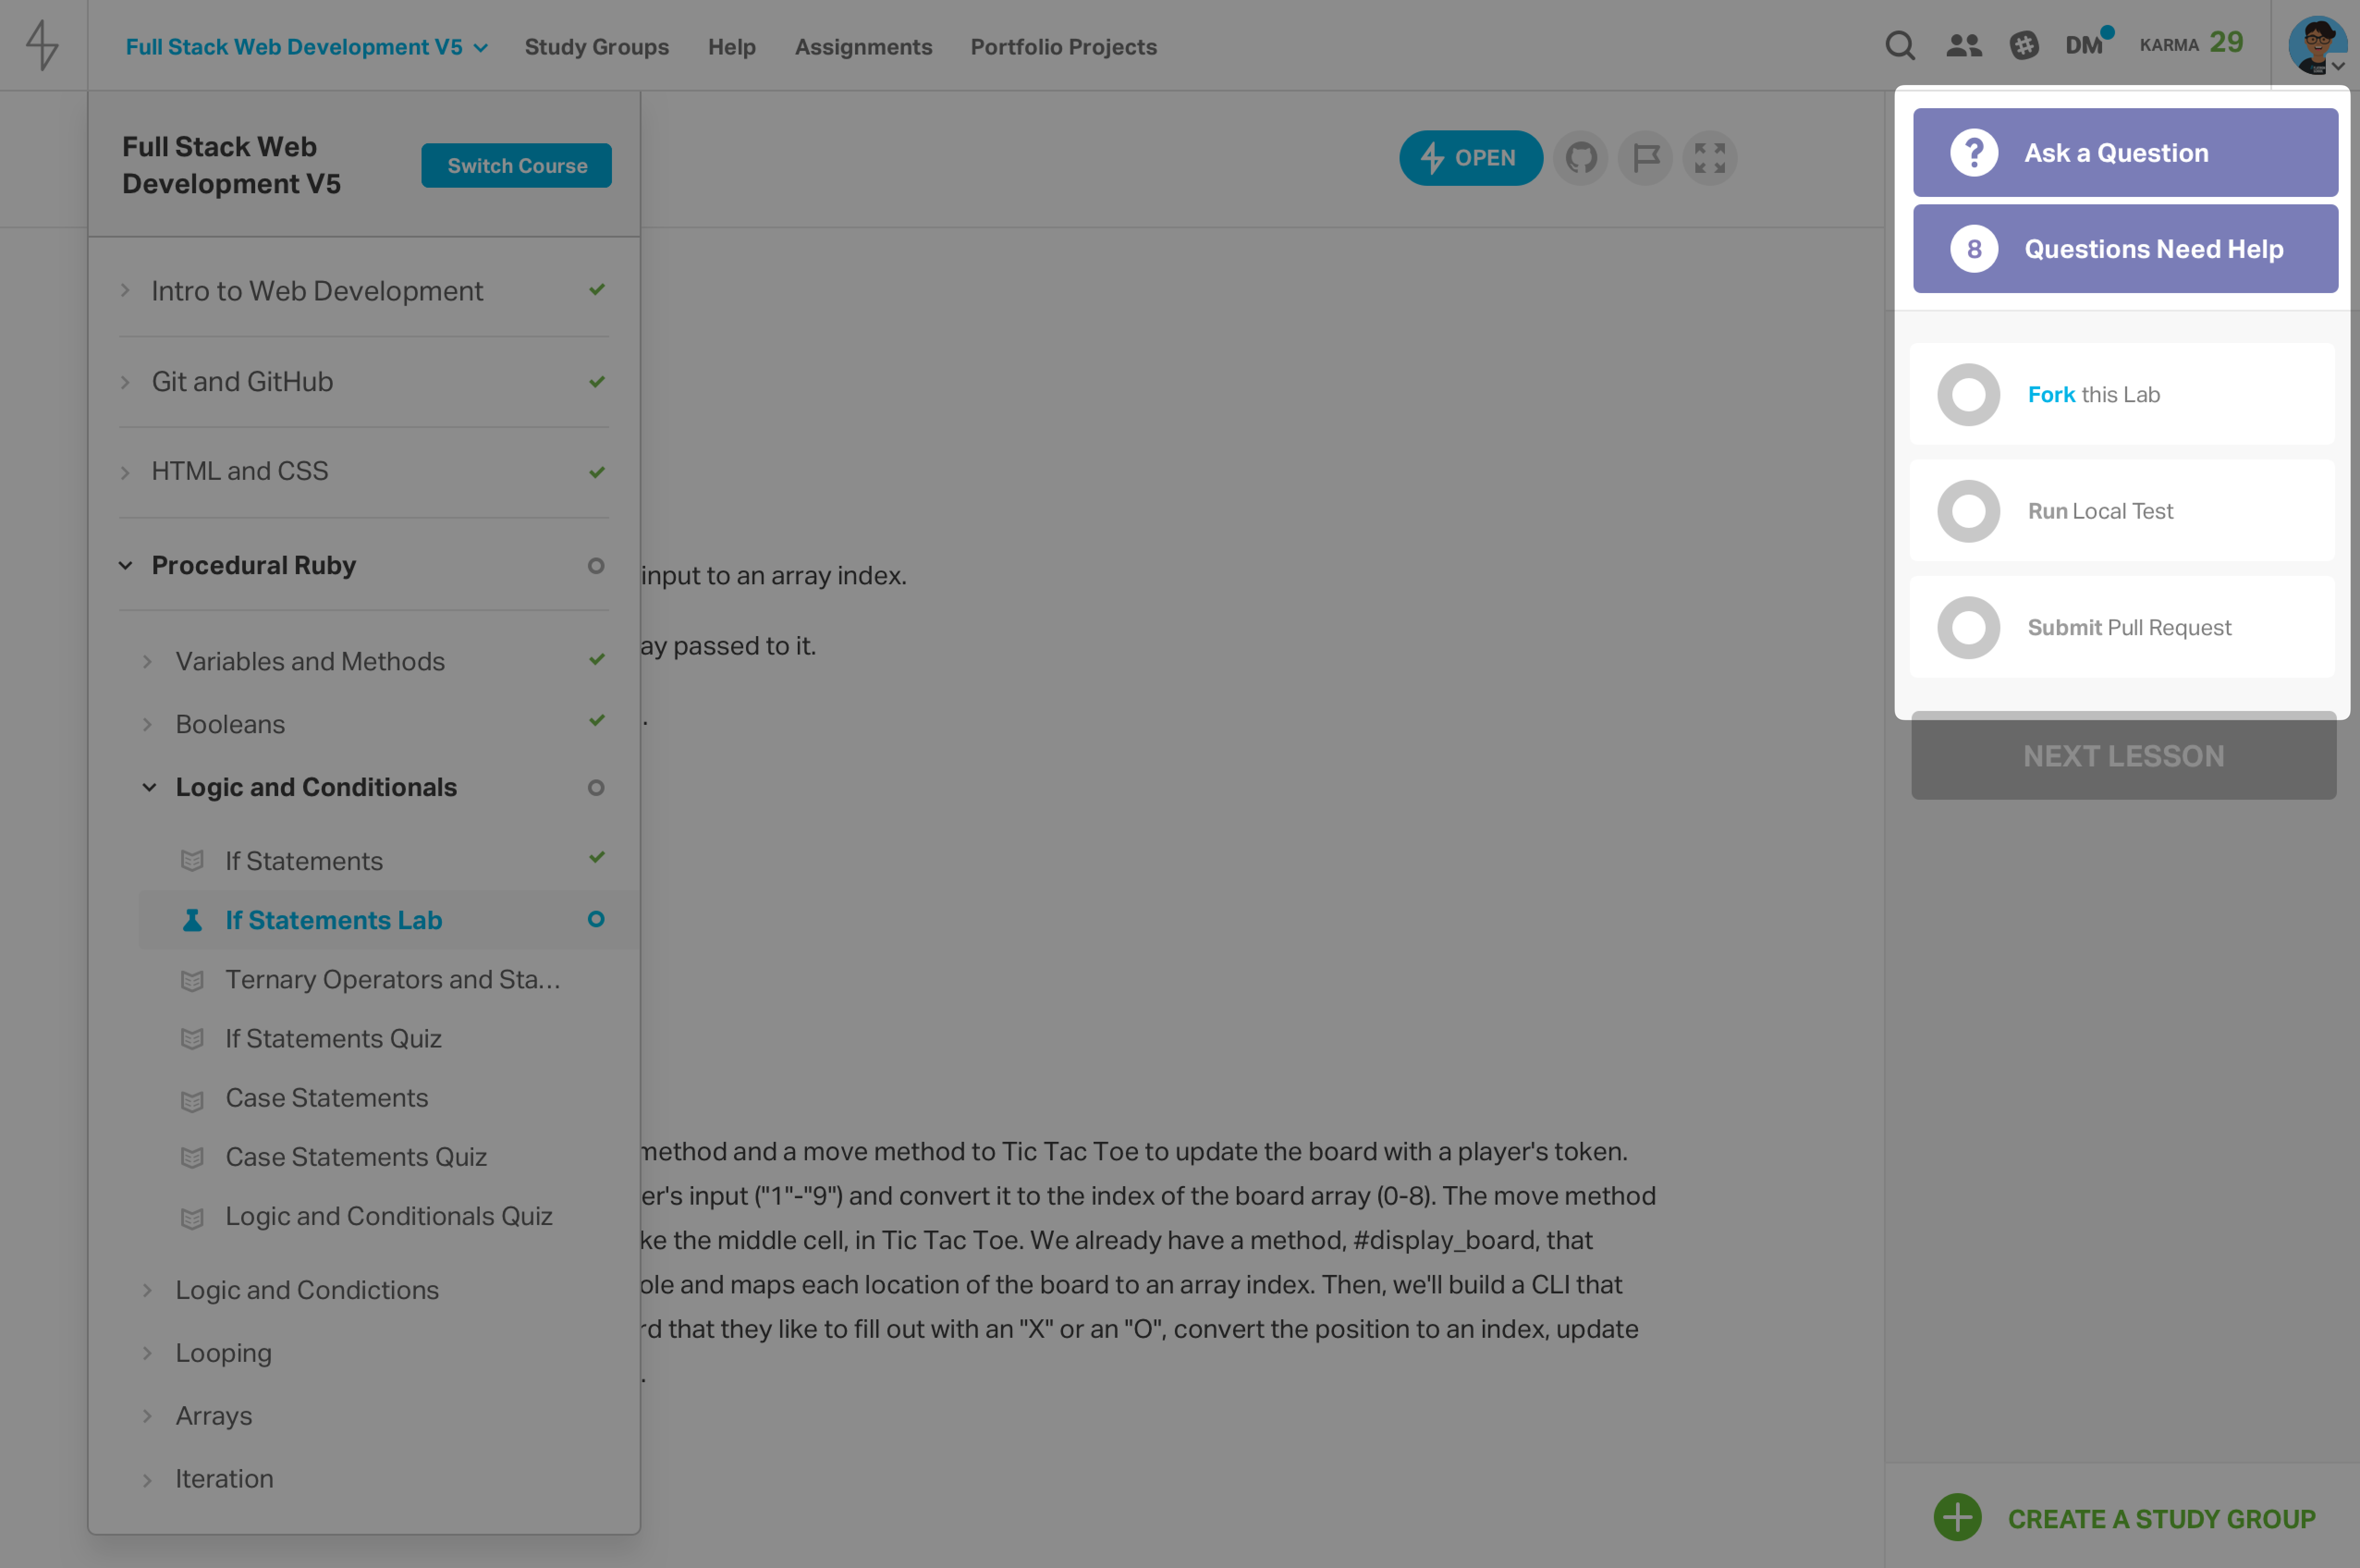This screenshot has width=2360, height=1568.
Task: Click the green plus Create Study Group icon
Action: coord(1957,1517)
